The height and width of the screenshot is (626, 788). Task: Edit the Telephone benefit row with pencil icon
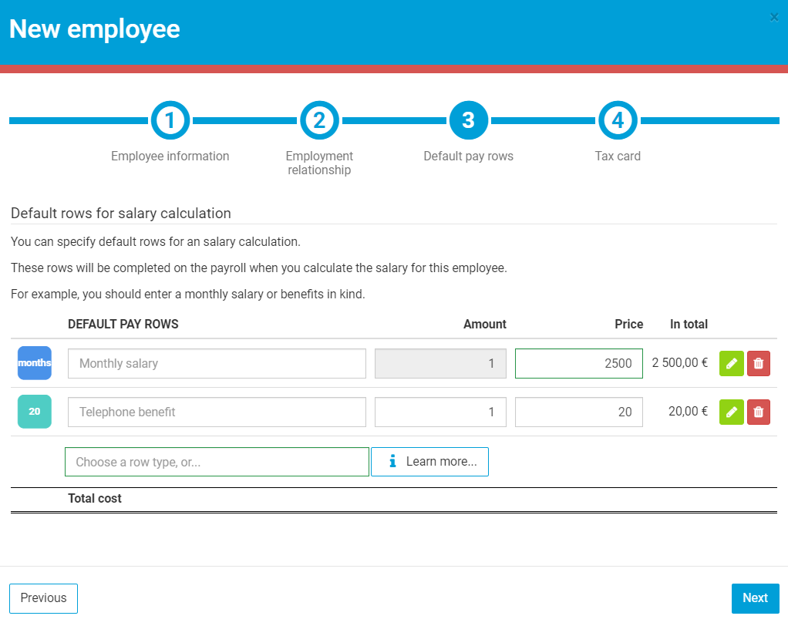731,412
